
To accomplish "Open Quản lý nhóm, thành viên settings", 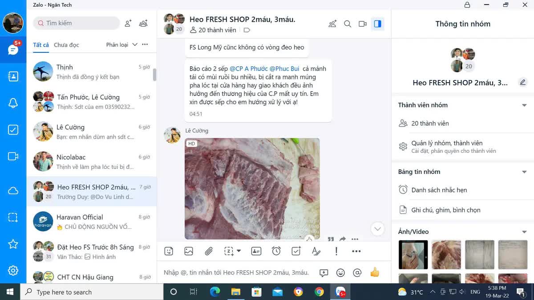I will coord(447,146).
